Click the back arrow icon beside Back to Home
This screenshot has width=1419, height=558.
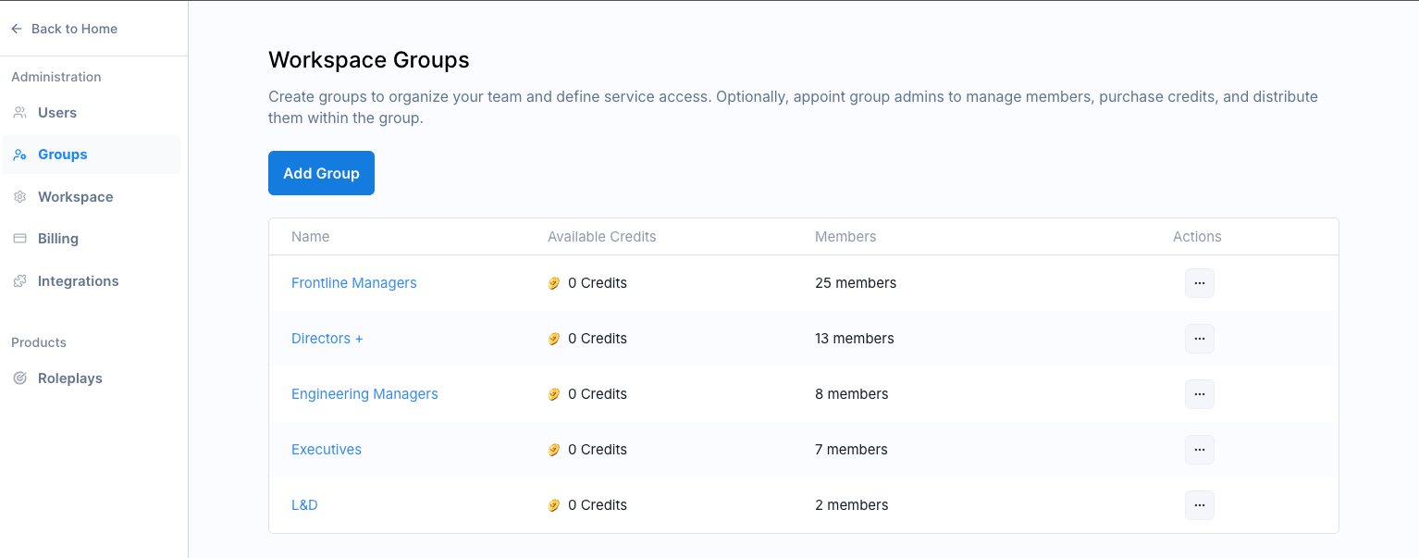pyautogui.click(x=17, y=29)
